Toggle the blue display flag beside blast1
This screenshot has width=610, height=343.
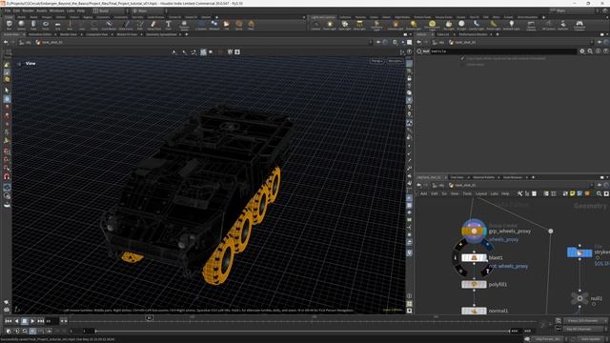point(487,245)
